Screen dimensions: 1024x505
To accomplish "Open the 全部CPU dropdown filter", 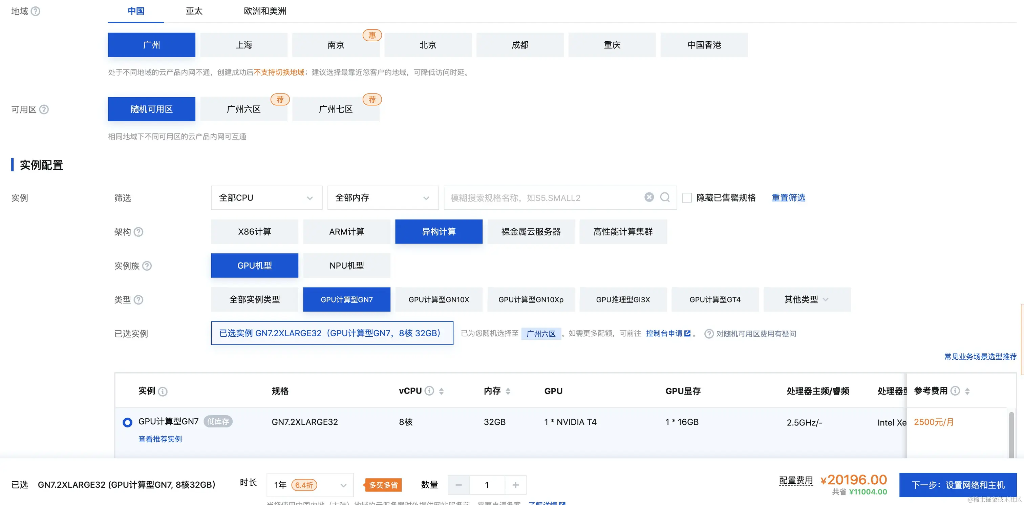I will click(x=266, y=197).
